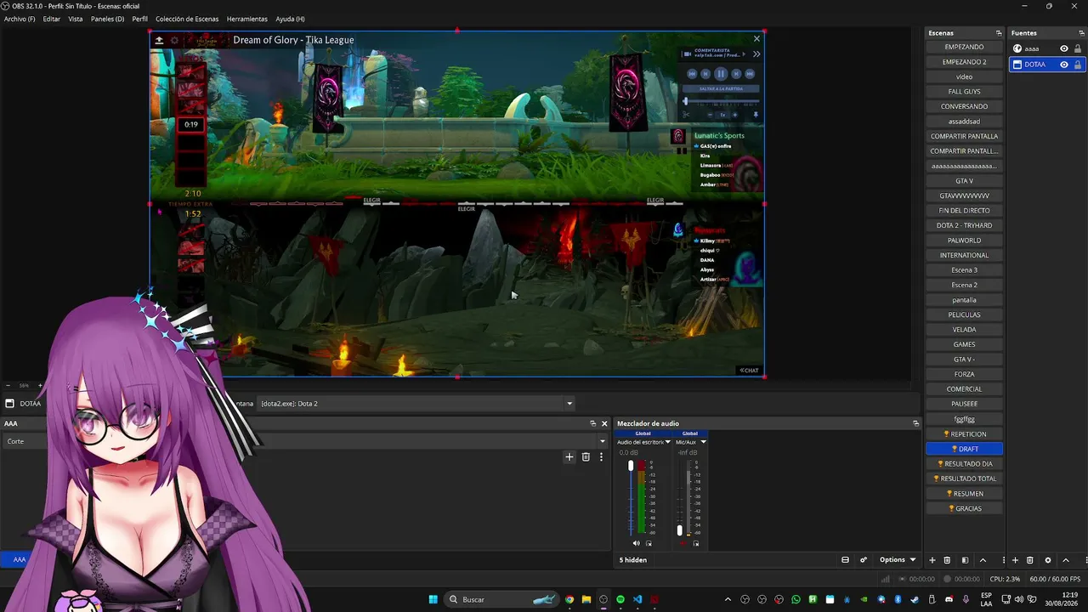
Task: Add a new scene with the plus icon
Action: (x=932, y=560)
